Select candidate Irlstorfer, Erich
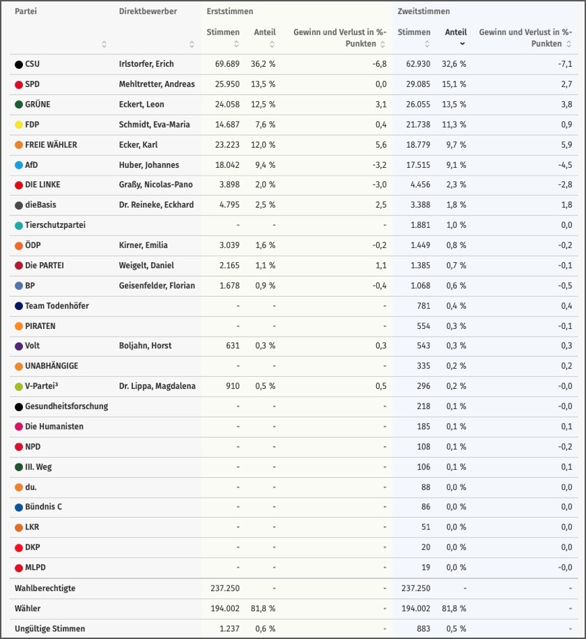 146,64
